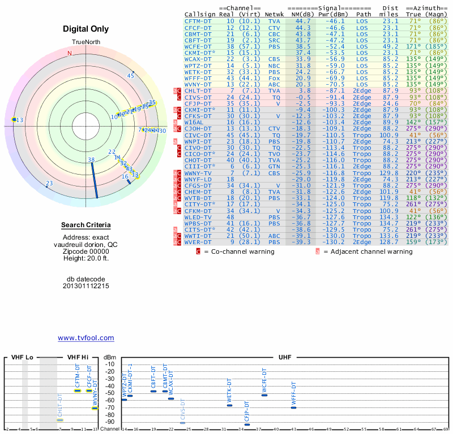The height and width of the screenshot is (434, 453).
Task: Click the co-channel warning icon beside CIVS-DT
Action: click(180, 97)
